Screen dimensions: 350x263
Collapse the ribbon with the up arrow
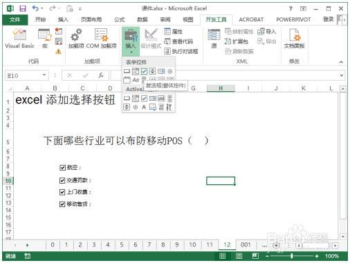click(x=341, y=62)
